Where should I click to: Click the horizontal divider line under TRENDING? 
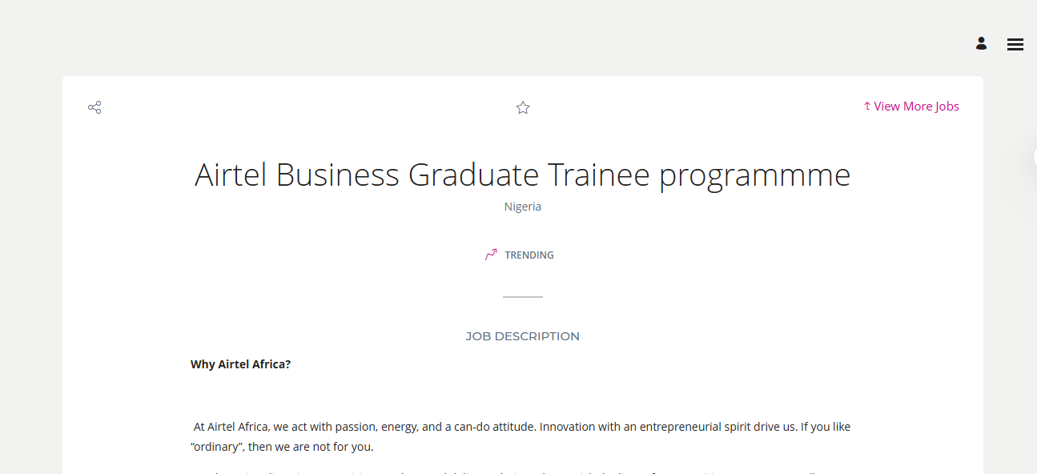coord(522,295)
